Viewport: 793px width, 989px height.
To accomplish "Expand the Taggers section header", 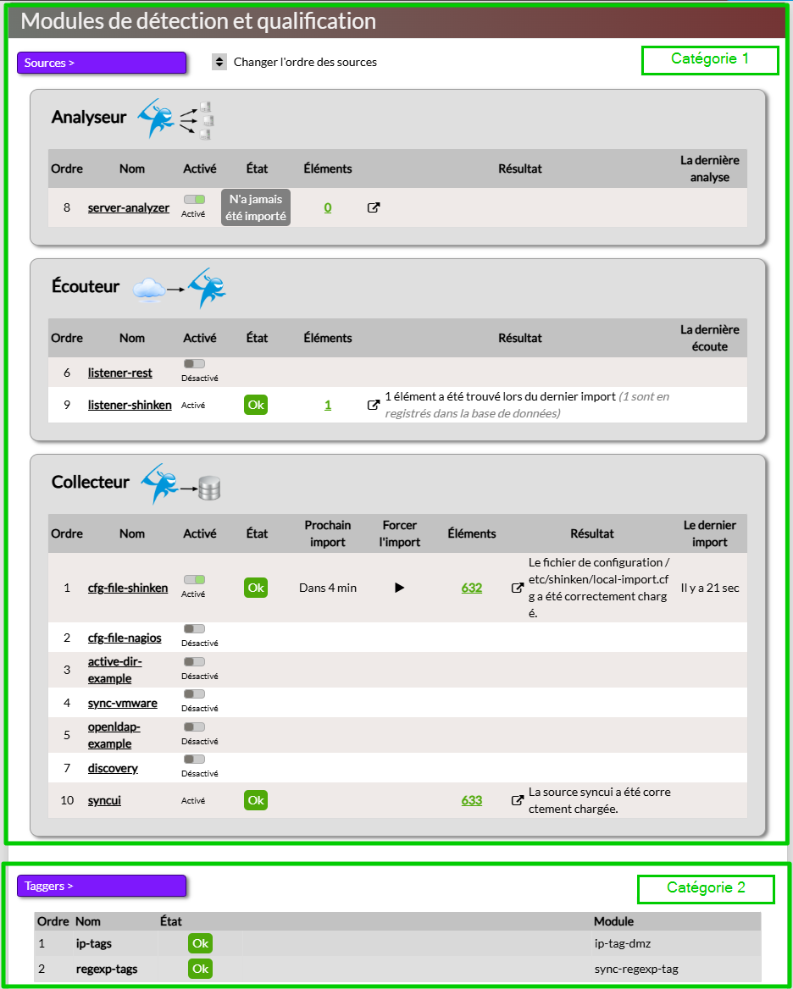I will (102, 886).
